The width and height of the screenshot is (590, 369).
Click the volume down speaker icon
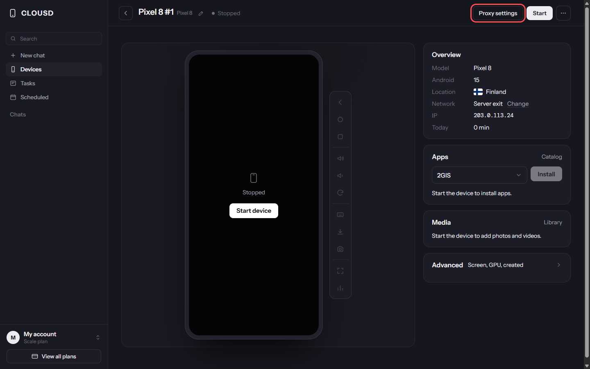tap(340, 175)
